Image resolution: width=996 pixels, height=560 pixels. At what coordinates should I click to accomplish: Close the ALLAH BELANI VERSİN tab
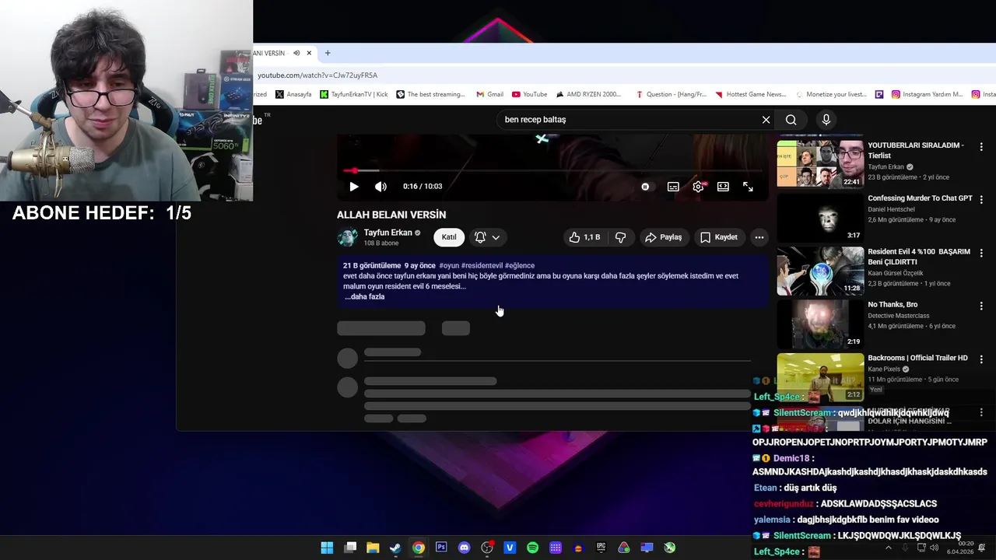(309, 53)
